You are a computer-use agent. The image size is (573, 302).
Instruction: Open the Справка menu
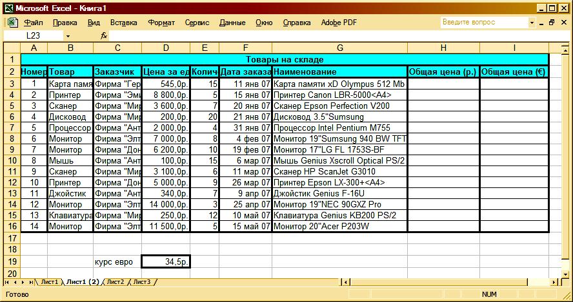(297, 23)
